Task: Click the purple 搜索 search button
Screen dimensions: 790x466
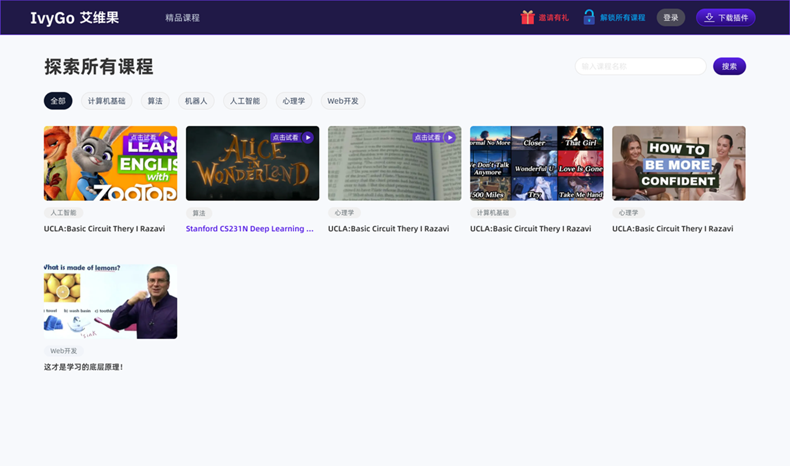Action: (x=729, y=66)
